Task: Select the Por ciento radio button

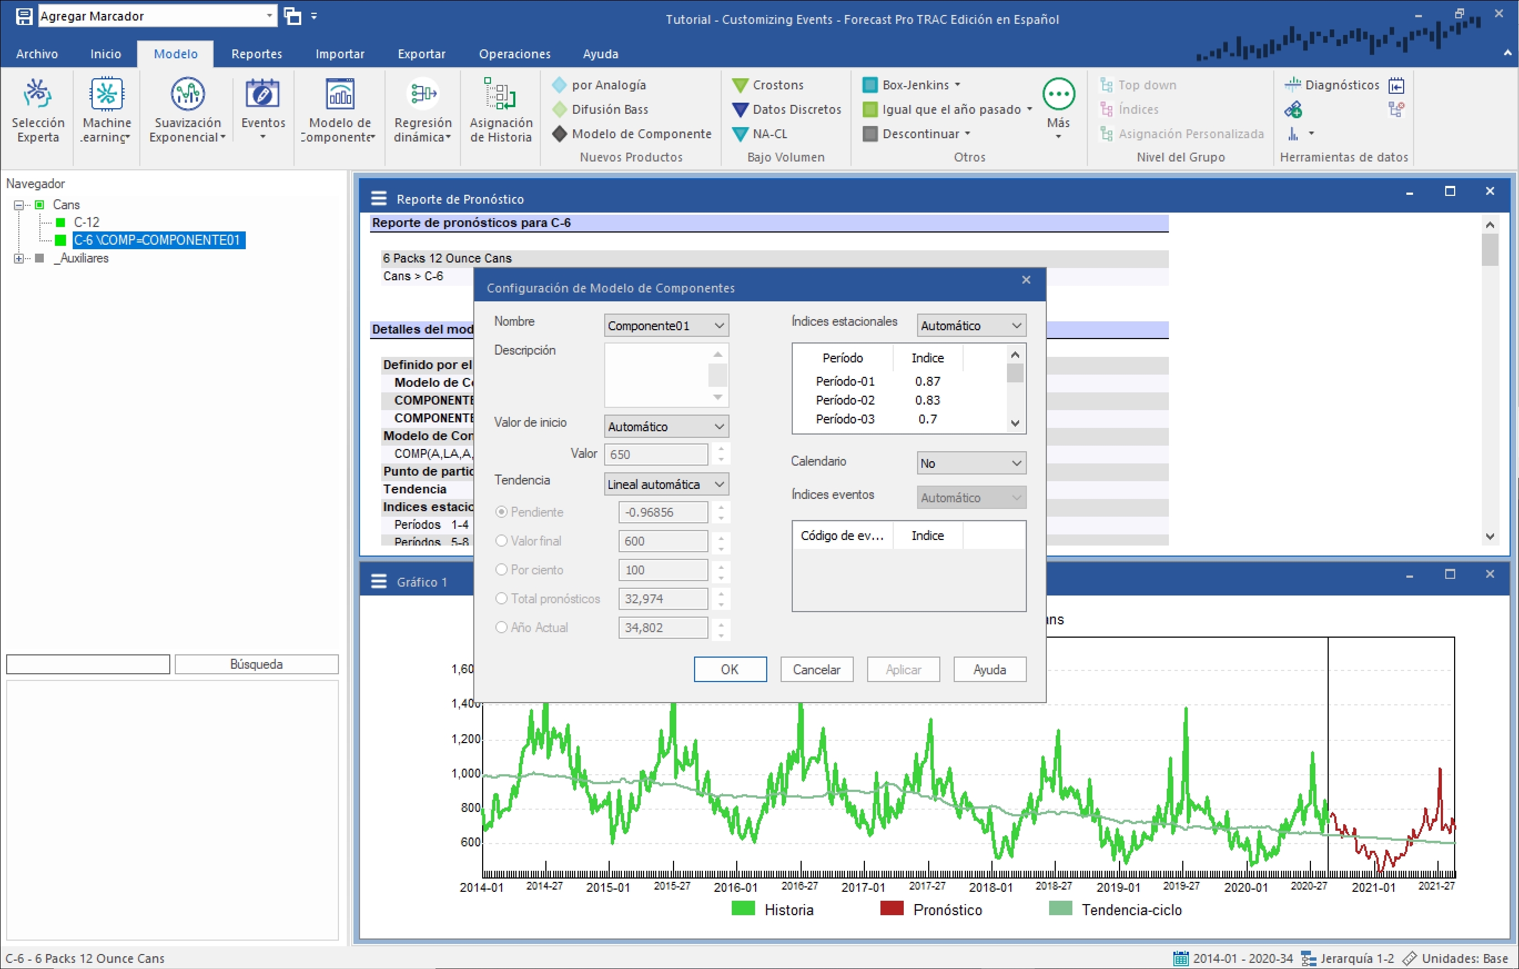Action: [x=502, y=569]
